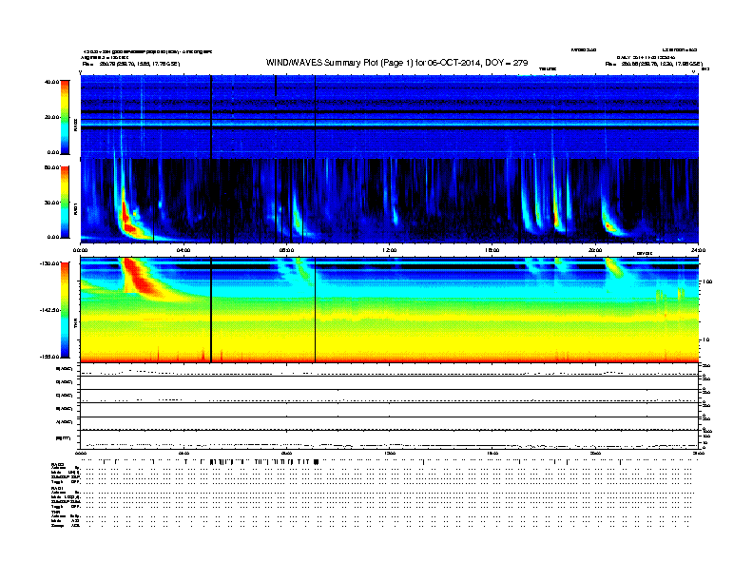
Task: Click the RAD2 color scale bar
Action: click(x=65, y=117)
